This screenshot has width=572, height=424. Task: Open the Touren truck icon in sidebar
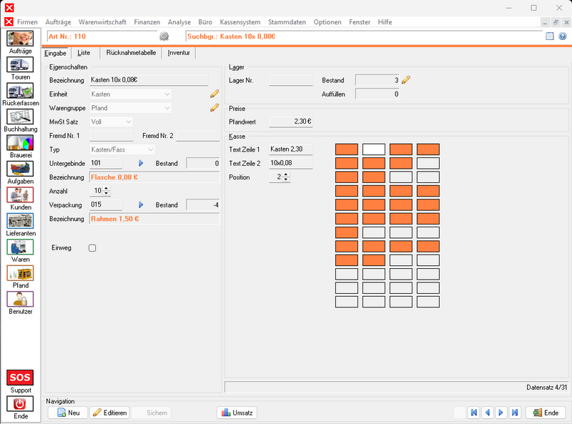(x=20, y=65)
